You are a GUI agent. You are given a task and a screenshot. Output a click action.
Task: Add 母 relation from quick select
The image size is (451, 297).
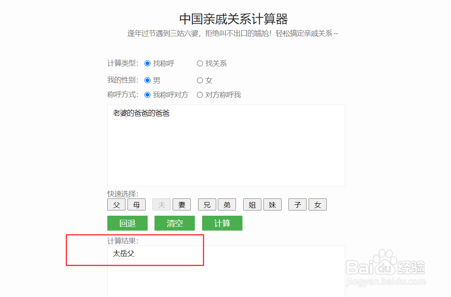[x=136, y=204]
